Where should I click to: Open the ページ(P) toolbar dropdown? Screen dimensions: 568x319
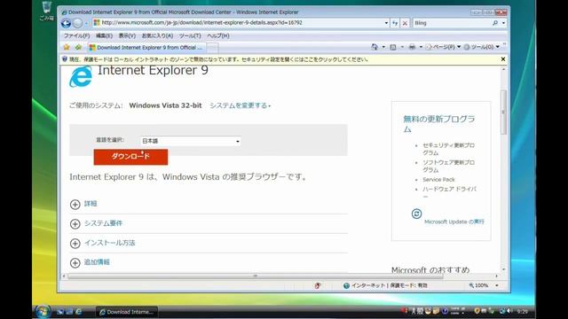pyautogui.click(x=443, y=47)
